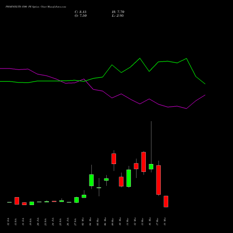Click the open value O: 7.50

pyautogui.click(x=81, y=16)
